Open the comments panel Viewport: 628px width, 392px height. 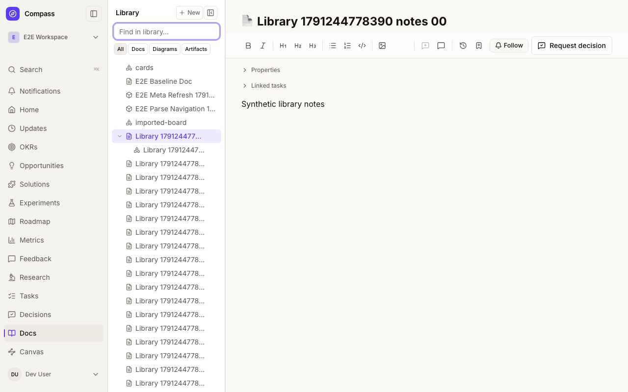point(441,46)
